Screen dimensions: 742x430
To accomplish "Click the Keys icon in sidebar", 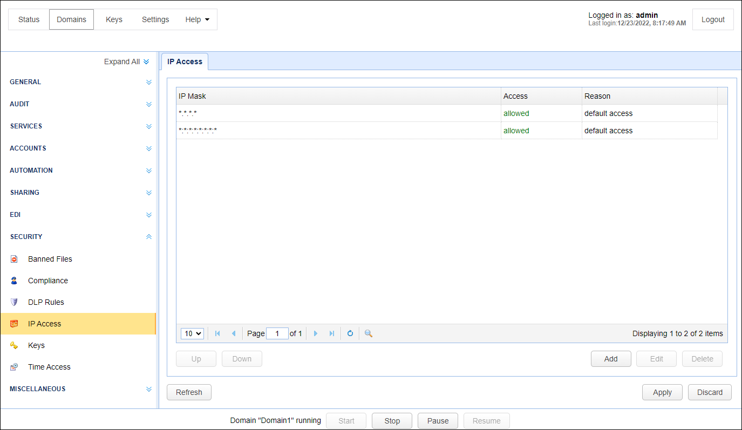I will point(14,345).
